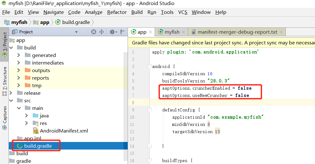Open the Code menu

click(x=74, y=12)
